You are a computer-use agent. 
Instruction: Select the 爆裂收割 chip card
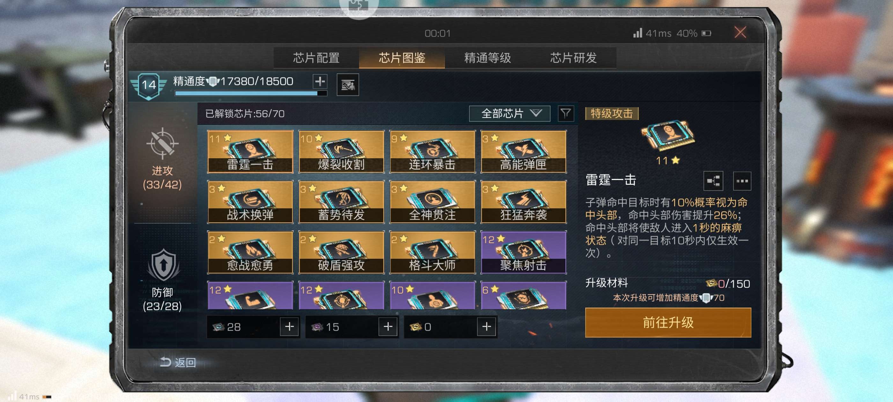[x=341, y=152]
